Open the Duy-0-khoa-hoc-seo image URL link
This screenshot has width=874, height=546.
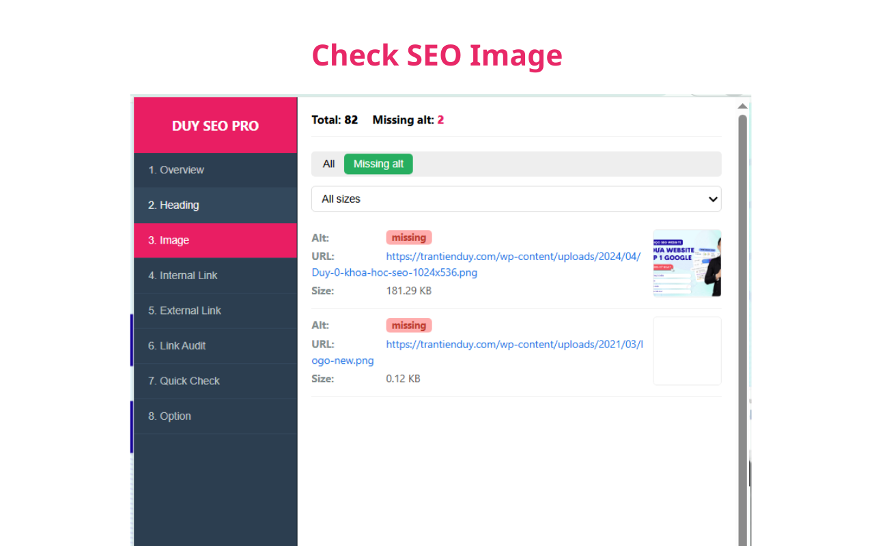[514, 256]
